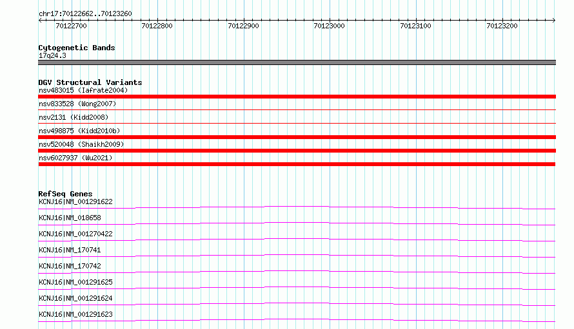The image size is (574, 329).
Task: Click ruler position 70123100
Action: point(415,26)
